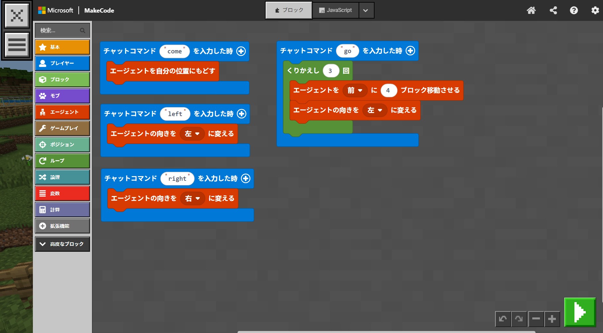The image size is (603, 333).
Task: Expand 高度なブロック category section
Action: pyautogui.click(x=62, y=244)
